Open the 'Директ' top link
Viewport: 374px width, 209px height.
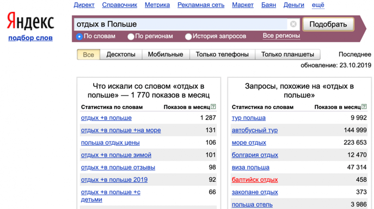[84, 5]
